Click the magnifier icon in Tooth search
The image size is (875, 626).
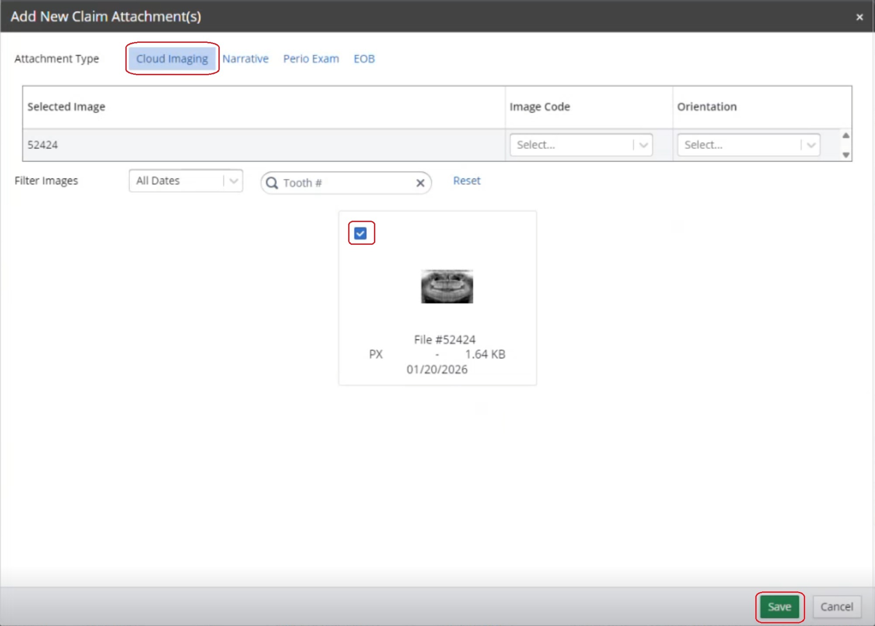[272, 183]
